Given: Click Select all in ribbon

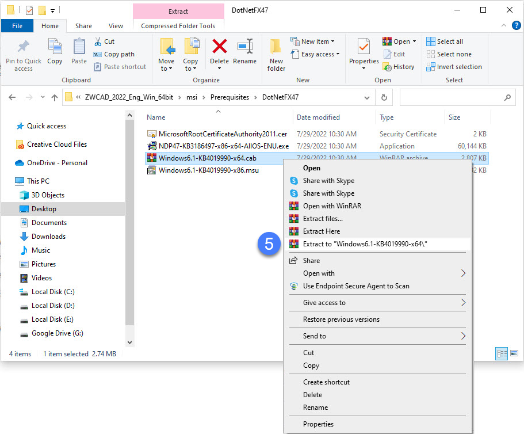Looking at the screenshot, I should tap(445, 41).
